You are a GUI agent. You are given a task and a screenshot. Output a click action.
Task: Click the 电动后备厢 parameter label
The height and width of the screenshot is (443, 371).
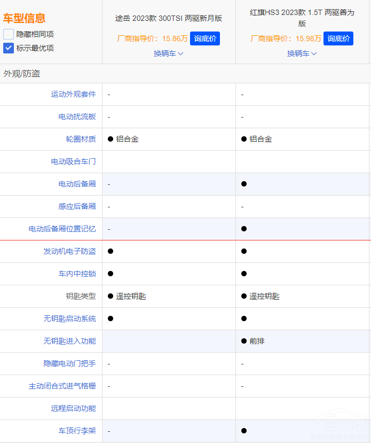tap(77, 184)
